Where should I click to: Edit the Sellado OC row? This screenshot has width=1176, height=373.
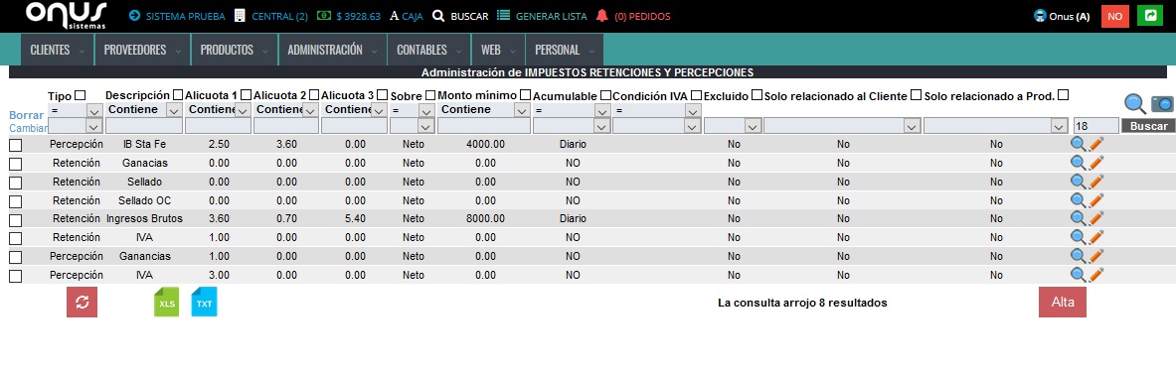click(1095, 200)
